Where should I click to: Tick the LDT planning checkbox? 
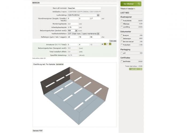(x=122, y=53)
